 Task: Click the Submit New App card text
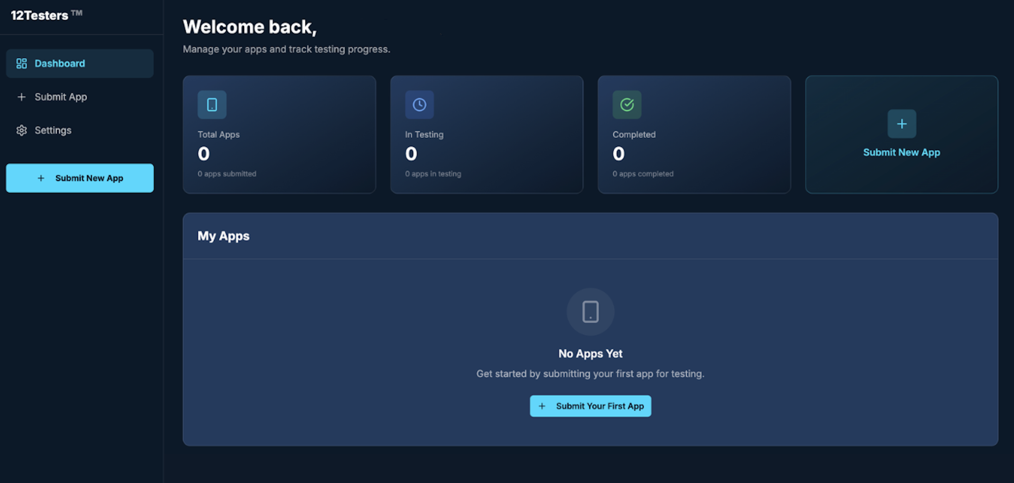click(901, 152)
